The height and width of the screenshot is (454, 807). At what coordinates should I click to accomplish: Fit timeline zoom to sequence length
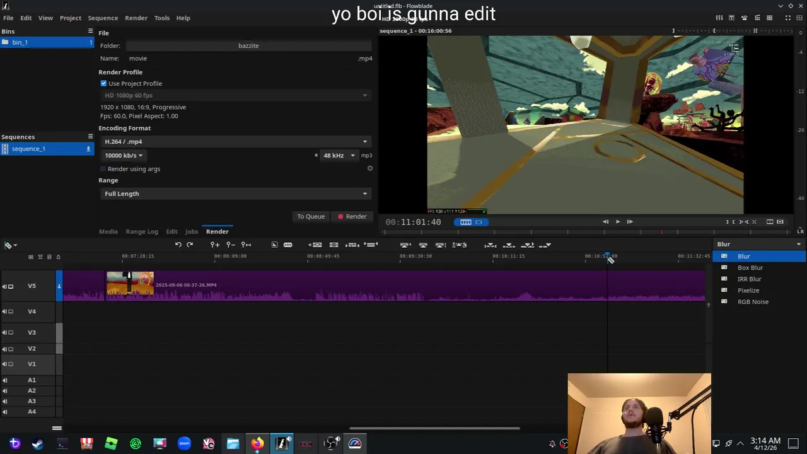(x=247, y=245)
